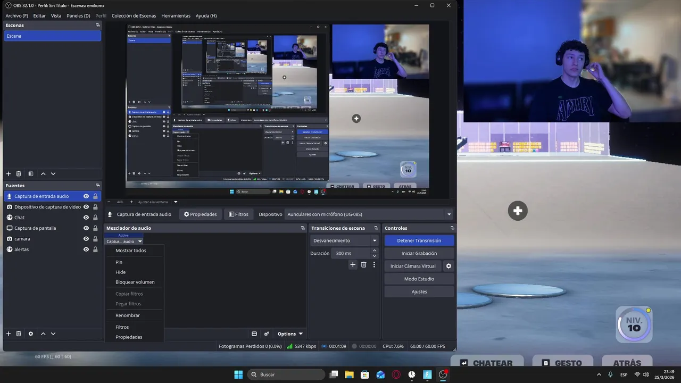Image resolution: width=681 pixels, height=383 pixels.
Task: Open source properties gear in Fuentes toolbar
Action: point(30,334)
